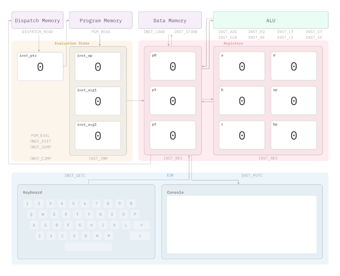Tap the S key on the keyboard

coord(45,225)
